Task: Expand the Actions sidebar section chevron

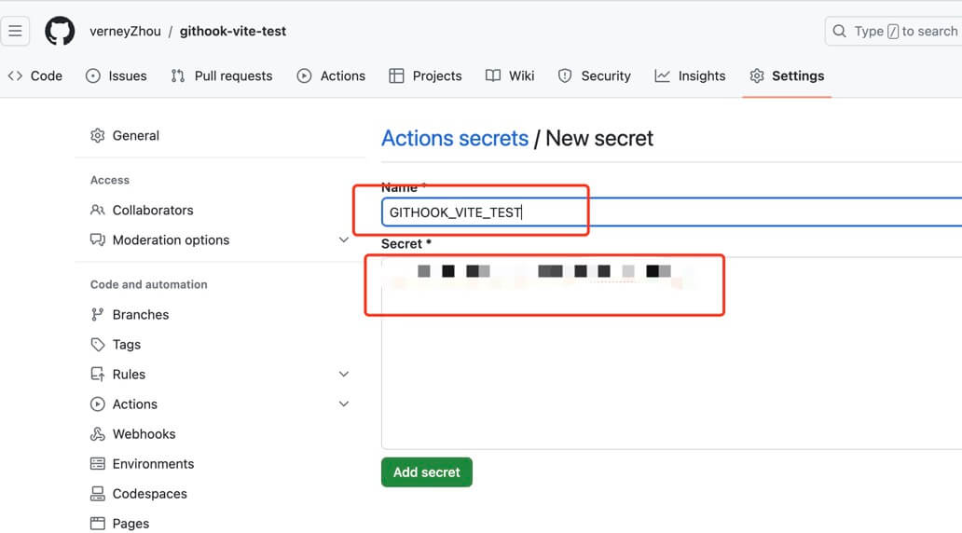Action: pyautogui.click(x=344, y=404)
